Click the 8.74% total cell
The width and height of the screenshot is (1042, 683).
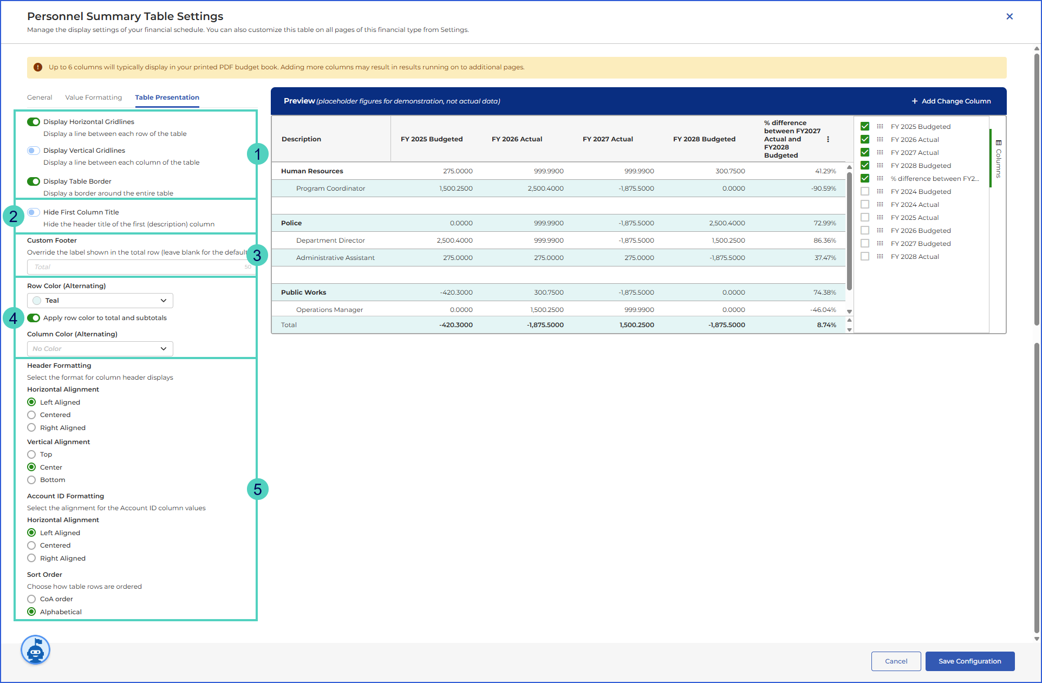(826, 325)
